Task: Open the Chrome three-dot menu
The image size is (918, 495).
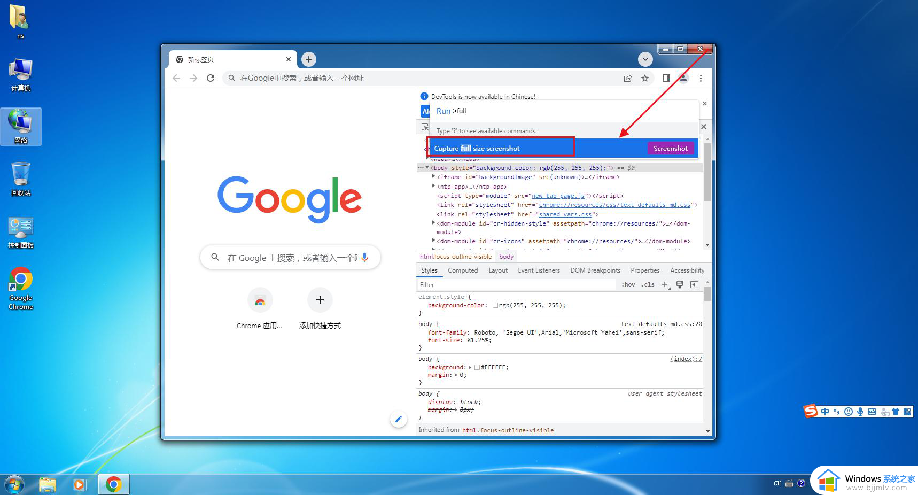Action: (x=701, y=78)
